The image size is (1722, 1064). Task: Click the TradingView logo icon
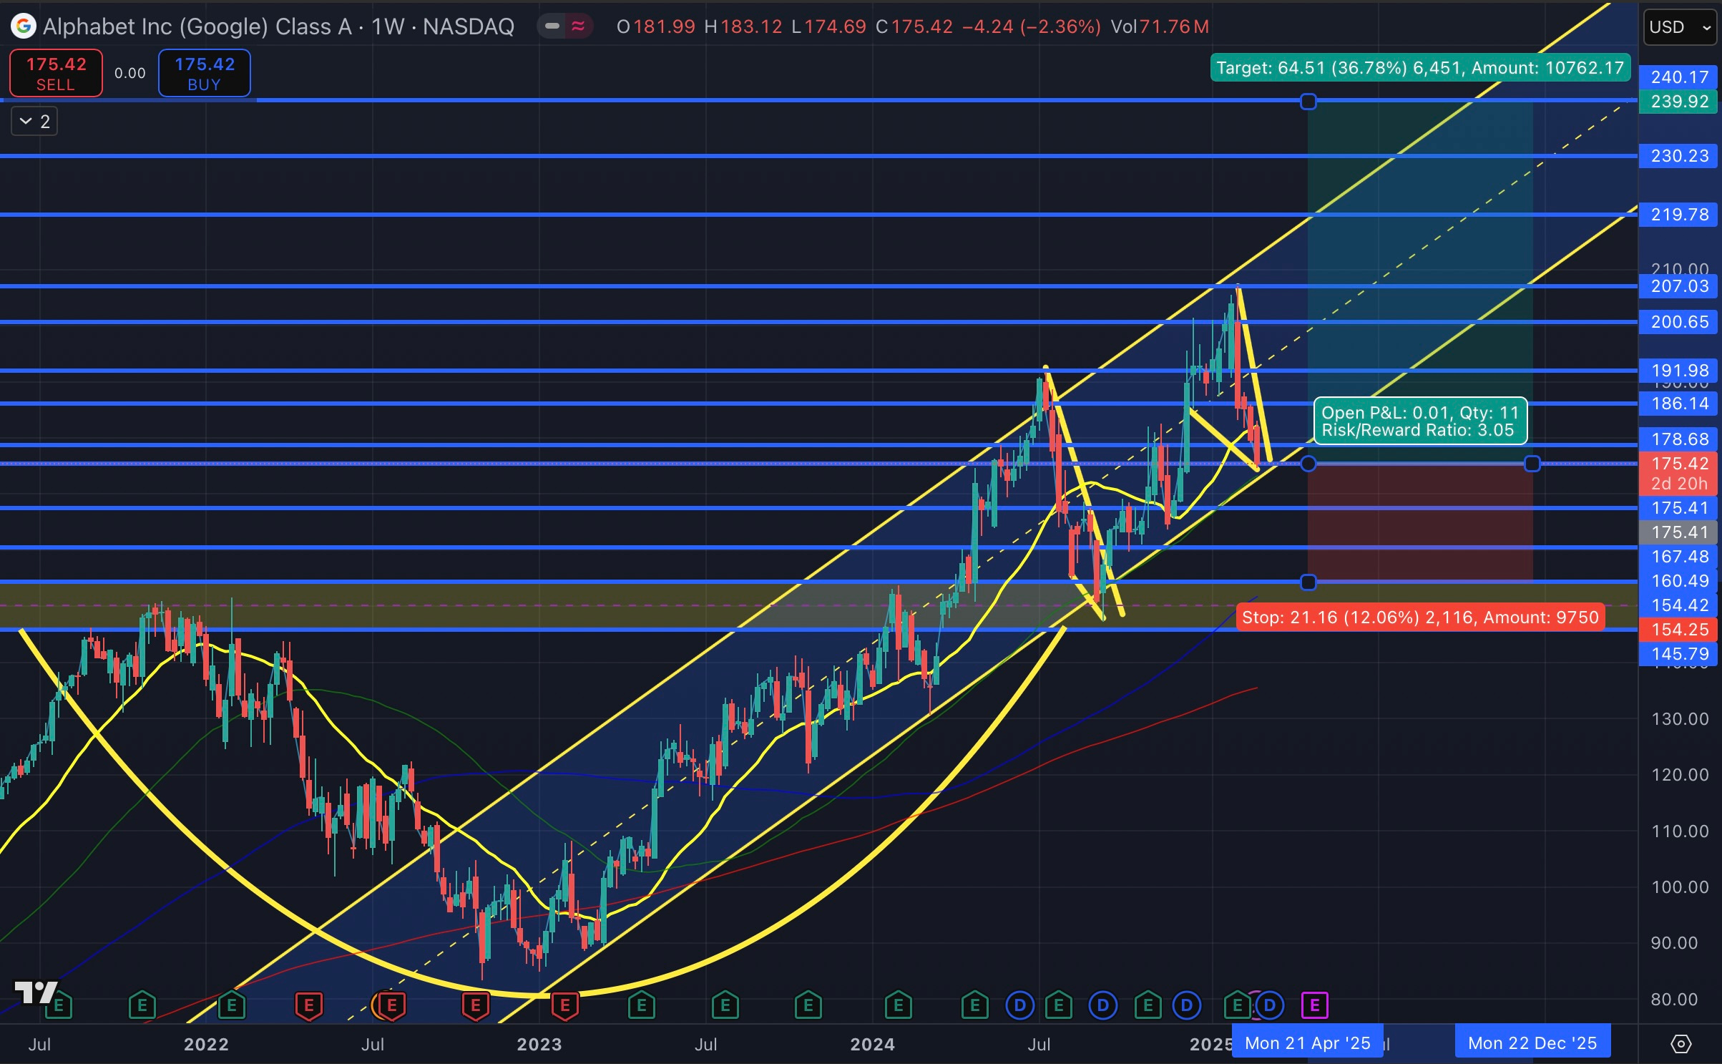point(36,992)
